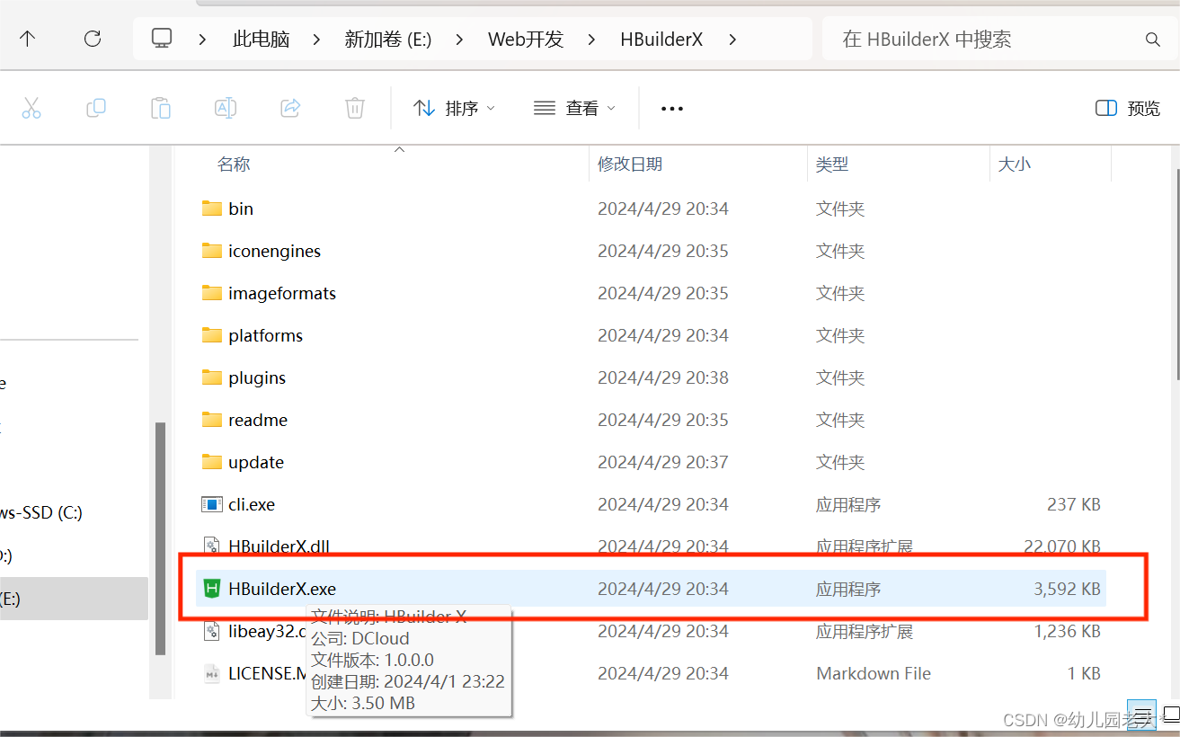Expand chevron after Web开发 breadcrumb

pos(591,40)
